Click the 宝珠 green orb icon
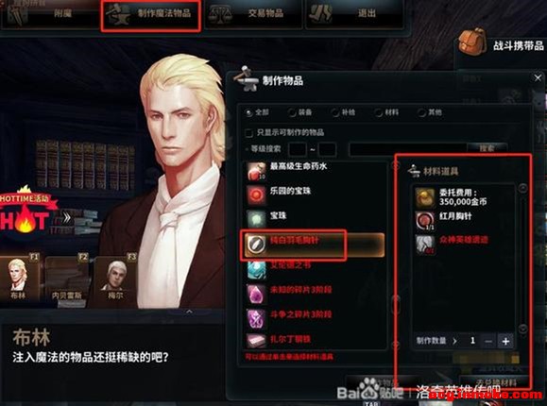This screenshot has width=547, height=406. (x=256, y=219)
